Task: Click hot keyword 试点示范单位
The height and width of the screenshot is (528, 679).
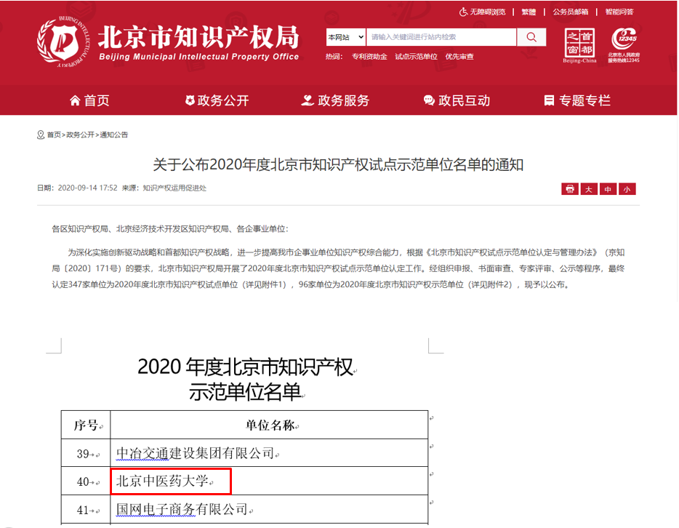Action: tap(416, 57)
